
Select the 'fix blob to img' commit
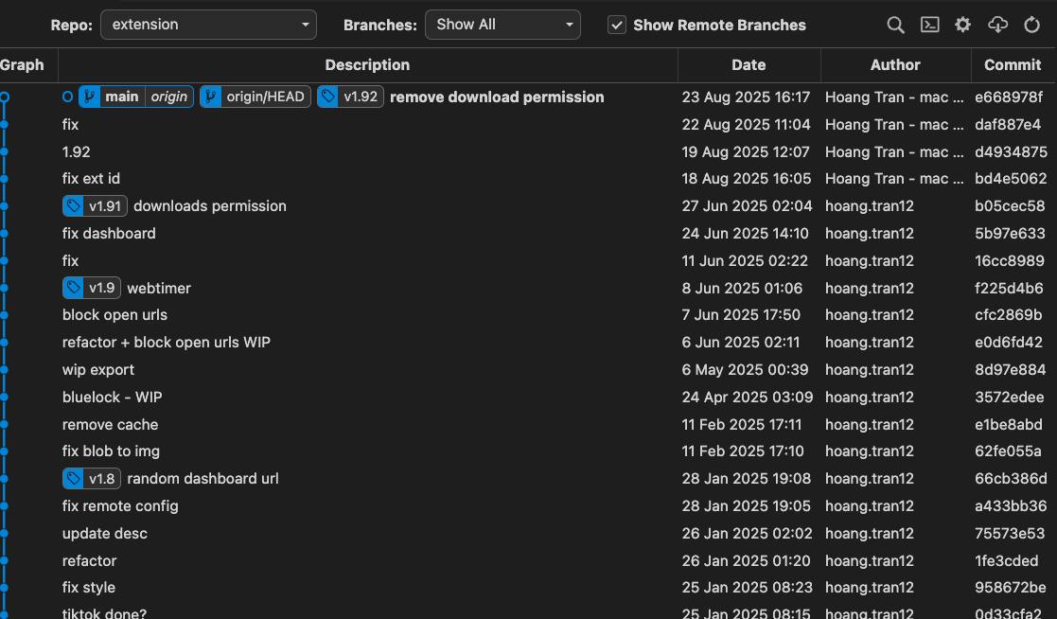tap(111, 451)
